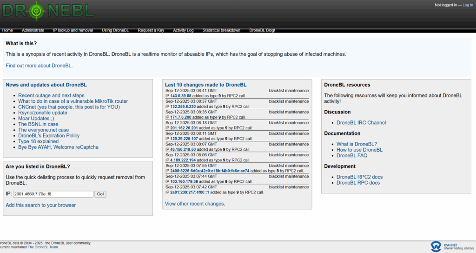Click the OVH.NET hosting logo

click(x=452, y=246)
